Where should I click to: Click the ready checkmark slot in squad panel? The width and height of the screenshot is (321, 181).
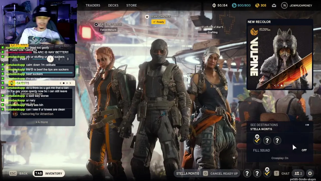pyautogui.click(x=257, y=140)
